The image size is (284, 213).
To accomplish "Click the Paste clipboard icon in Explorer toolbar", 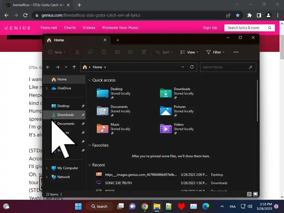I will coord(104,52).
